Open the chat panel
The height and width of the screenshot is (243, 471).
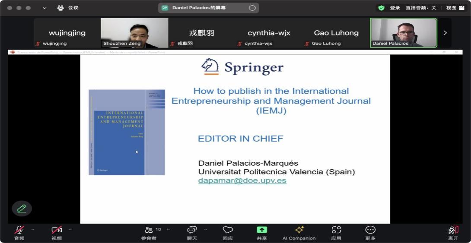pos(192,230)
